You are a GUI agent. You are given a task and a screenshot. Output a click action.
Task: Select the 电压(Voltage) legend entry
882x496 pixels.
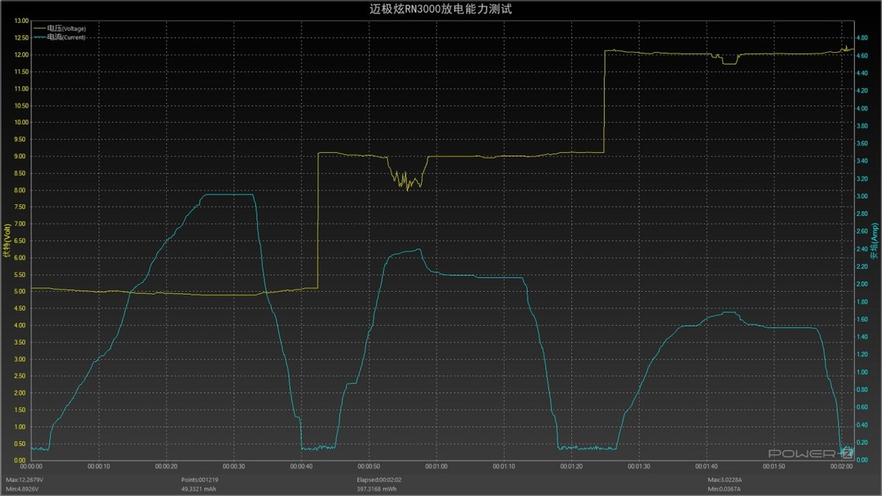[x=60, y=28]
